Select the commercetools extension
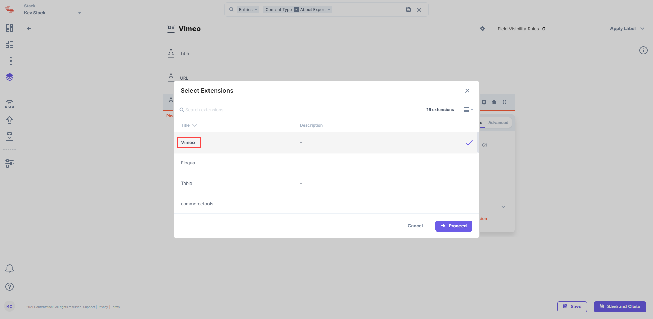Viewport: 653px width, 319px height. click(326, 204)
